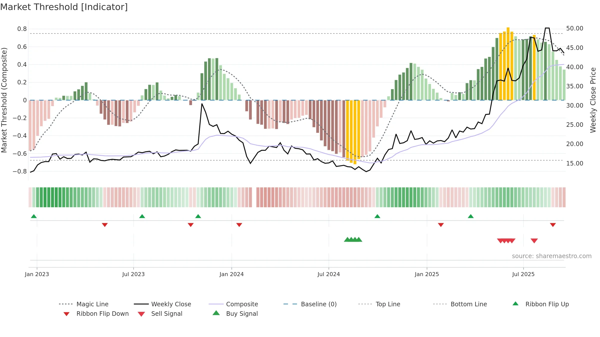Toggle the Baseline (0) legend entry
The height and width of the screenshot is (337, 600).
[x=310, y=304]
